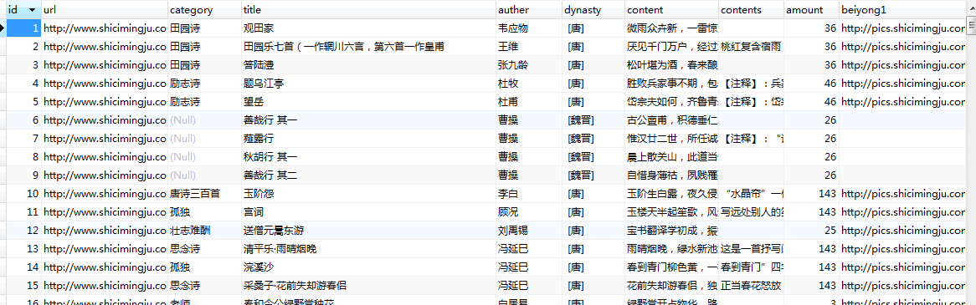This screenshot has height=305, width=976.
Task: Select the auther cell 杜甫
Action: click(529, 101)
